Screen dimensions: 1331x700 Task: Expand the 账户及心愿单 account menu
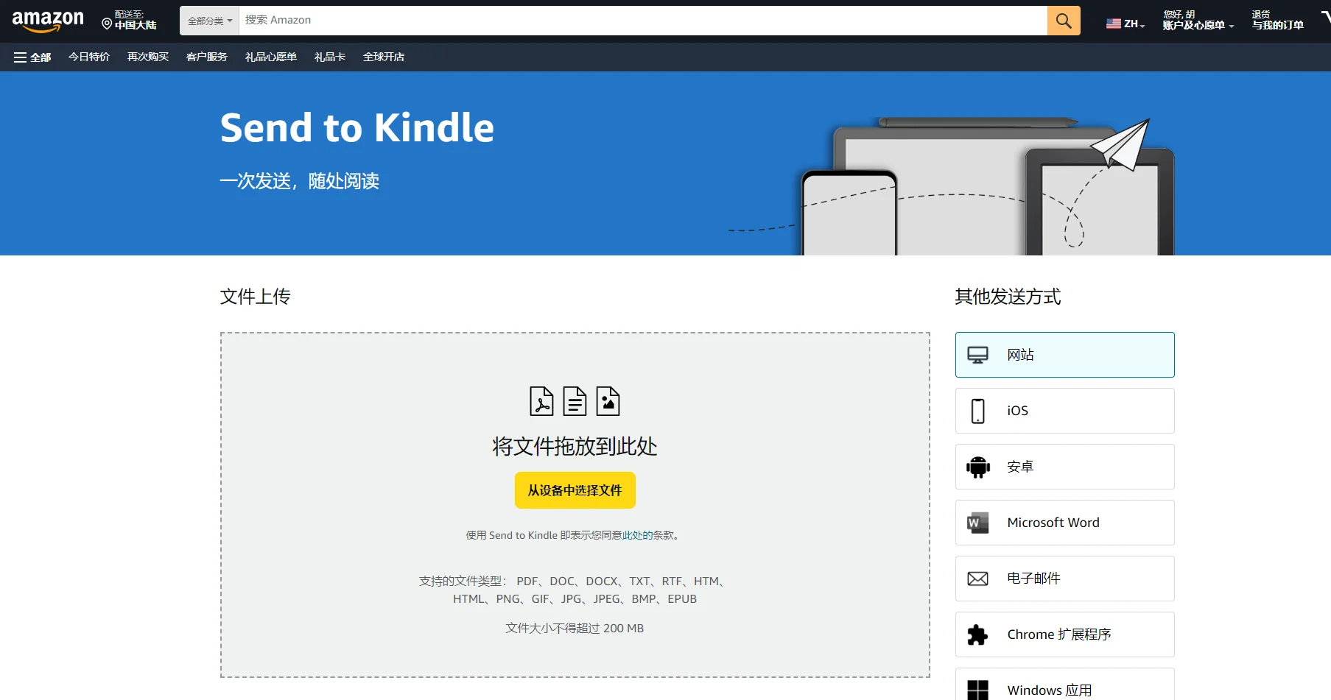point(1198,20)
